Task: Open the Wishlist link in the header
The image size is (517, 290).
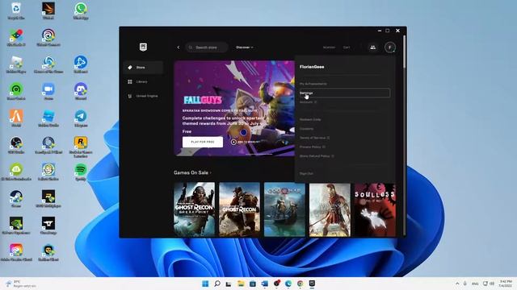Action: click(x=329, y=48)
